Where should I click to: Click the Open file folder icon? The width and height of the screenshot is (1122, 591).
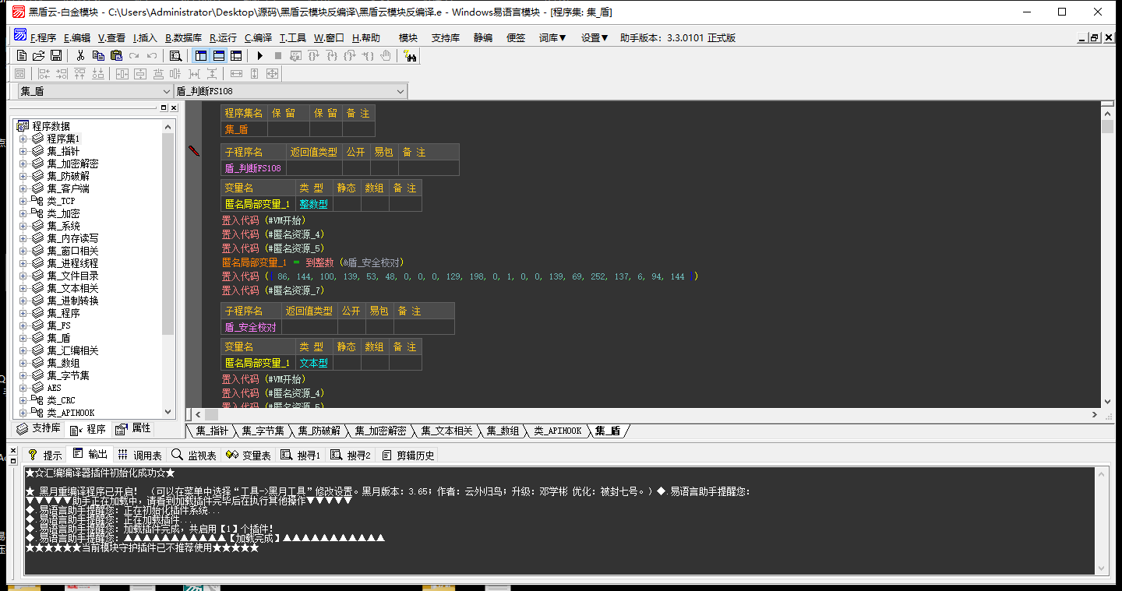[x=38, y=56]
